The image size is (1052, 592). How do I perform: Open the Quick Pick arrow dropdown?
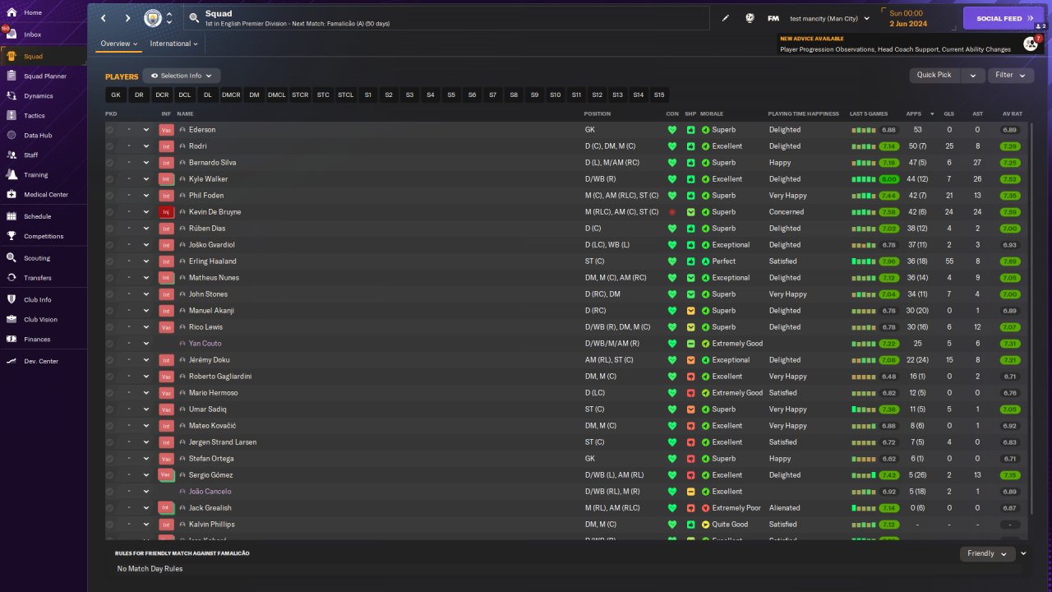click(x=973, y=75)
